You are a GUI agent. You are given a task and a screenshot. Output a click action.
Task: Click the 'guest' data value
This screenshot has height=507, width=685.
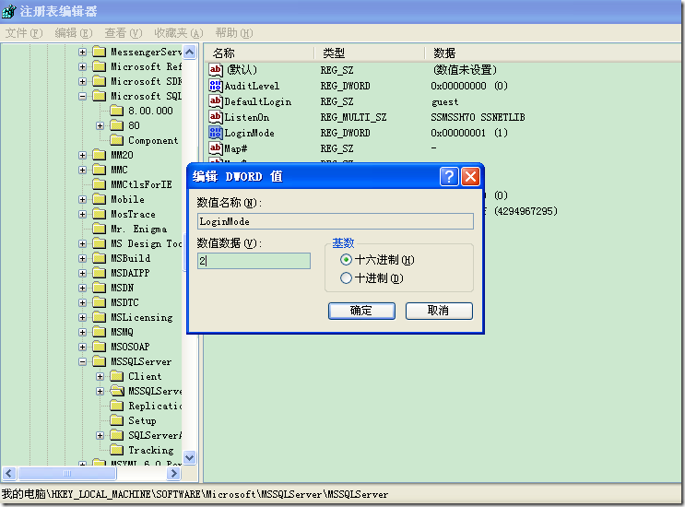(x=444, y=101)
